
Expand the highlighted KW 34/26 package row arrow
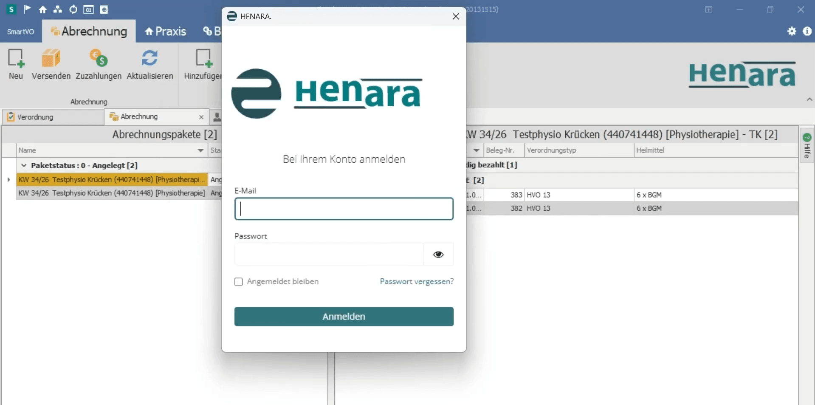click(8, 180)
